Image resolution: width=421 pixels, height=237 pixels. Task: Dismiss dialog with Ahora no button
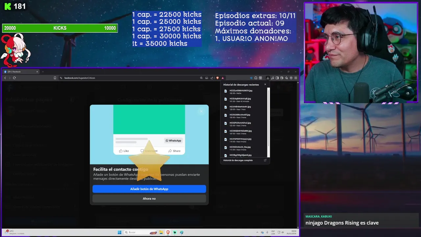(149, 198)
